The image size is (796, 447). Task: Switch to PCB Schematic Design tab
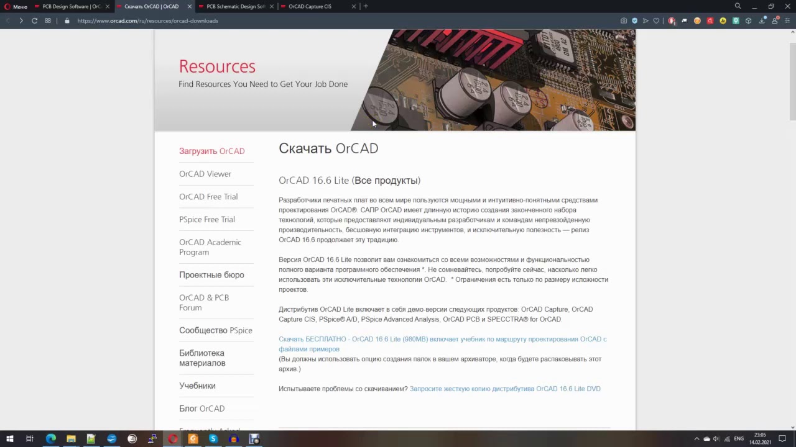click(x=236, y=6)
